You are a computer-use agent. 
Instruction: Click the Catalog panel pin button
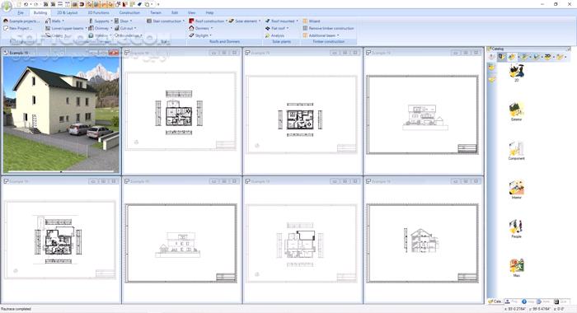(x=569, y=49)
